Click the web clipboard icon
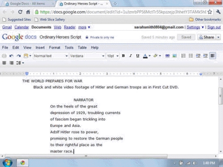Viewport: 223px width, 167px height. pos(26,56)
